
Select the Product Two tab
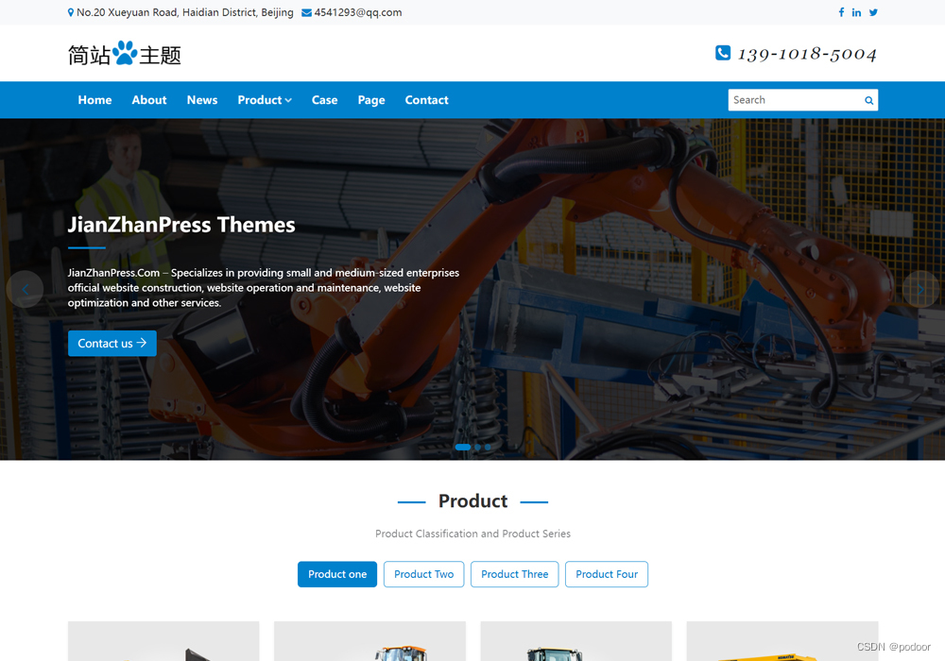click(423, 574)
